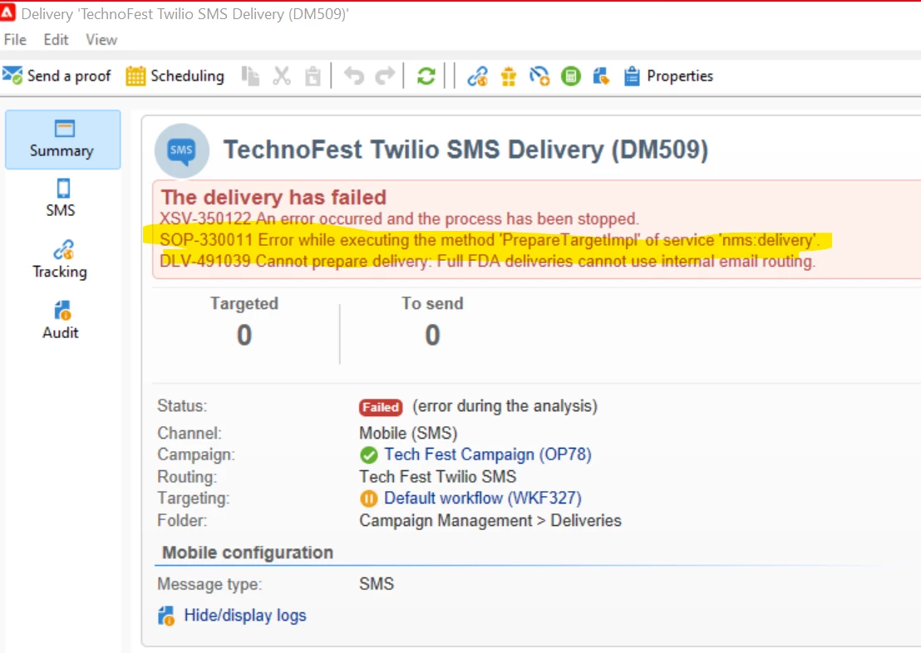Open the View menu
The height and width of the screenshot is (653, 921).
point(101,39)
